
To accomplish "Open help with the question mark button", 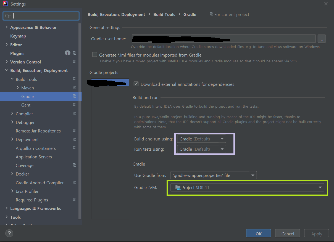I will [x=9, y=233].
